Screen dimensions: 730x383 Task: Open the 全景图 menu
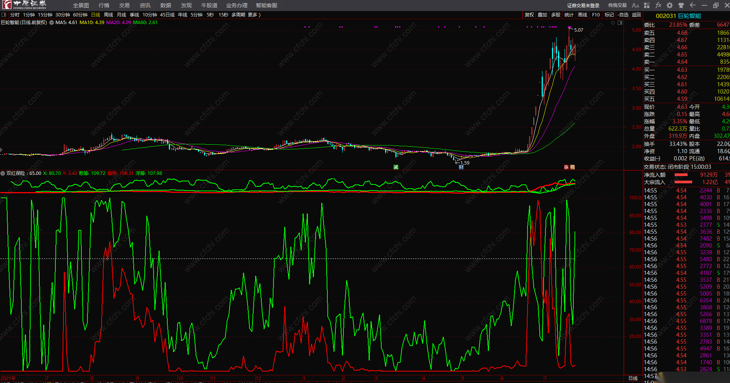[81, 5]
